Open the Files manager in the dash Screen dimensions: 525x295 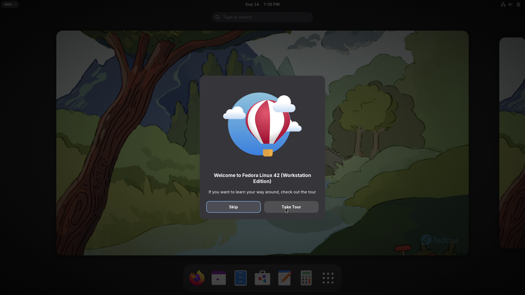tap(241, 278)
